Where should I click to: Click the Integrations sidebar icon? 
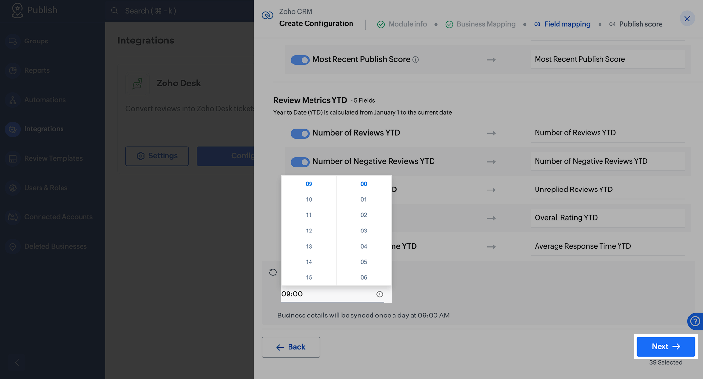pos(13,129)
